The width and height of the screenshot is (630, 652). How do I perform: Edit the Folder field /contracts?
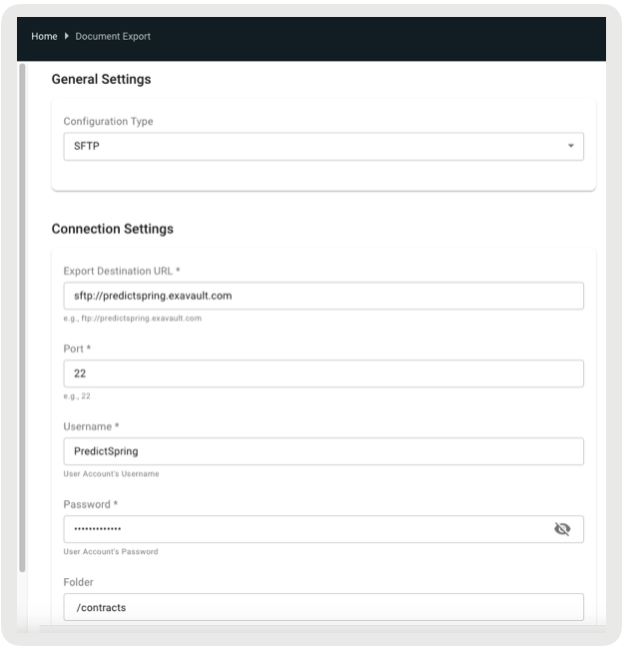[323, 607]
